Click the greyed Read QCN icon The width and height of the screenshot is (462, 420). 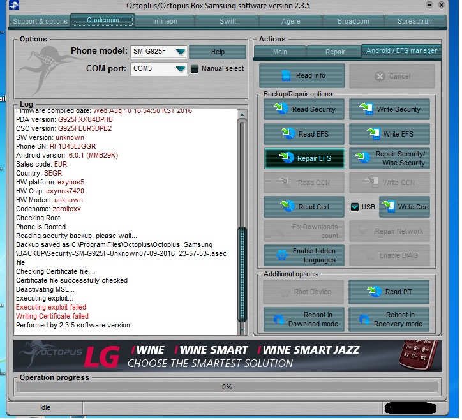click(x=286, y=182)
